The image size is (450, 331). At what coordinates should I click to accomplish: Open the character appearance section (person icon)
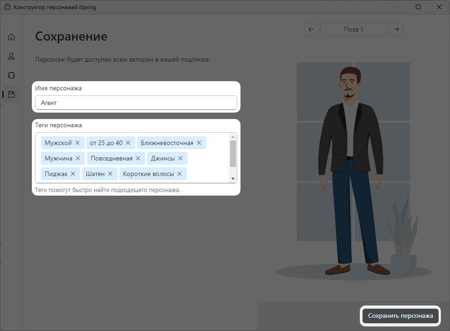[x=11, y=56]
